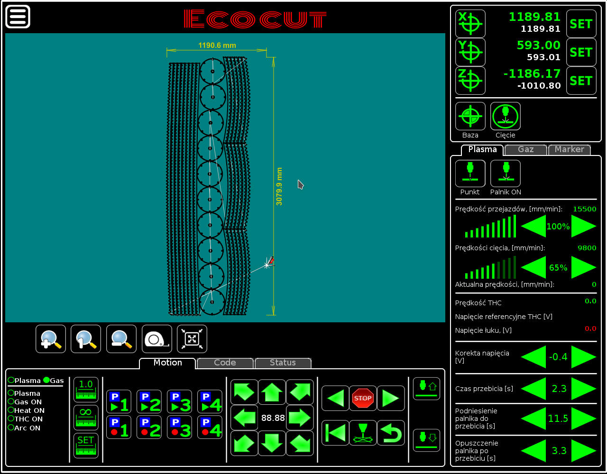
Task: Click the fit-drawing-to-view icon
Action: click(x=192, y=338)
